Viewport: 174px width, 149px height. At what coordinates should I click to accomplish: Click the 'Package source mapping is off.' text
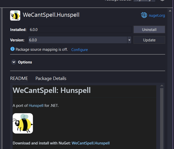click(x=42, y=49)
